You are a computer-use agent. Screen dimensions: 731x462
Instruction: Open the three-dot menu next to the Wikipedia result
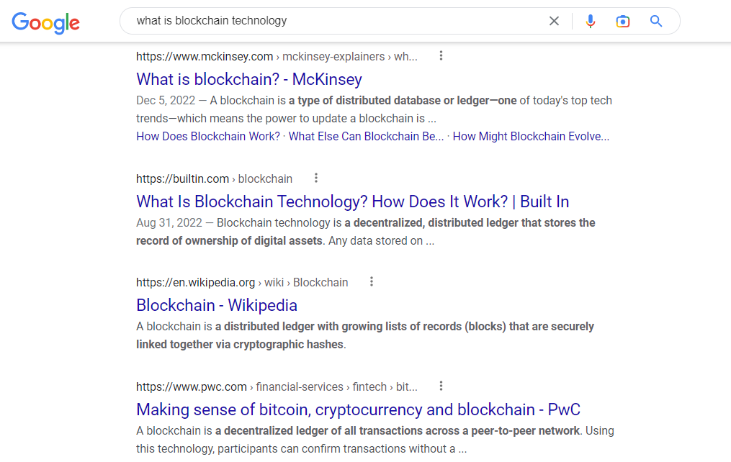pyautogui.click(x=371, y=281)
